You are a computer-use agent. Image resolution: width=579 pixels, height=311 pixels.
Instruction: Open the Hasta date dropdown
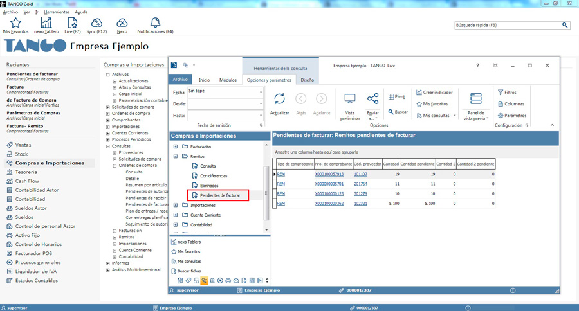(261, 116)
